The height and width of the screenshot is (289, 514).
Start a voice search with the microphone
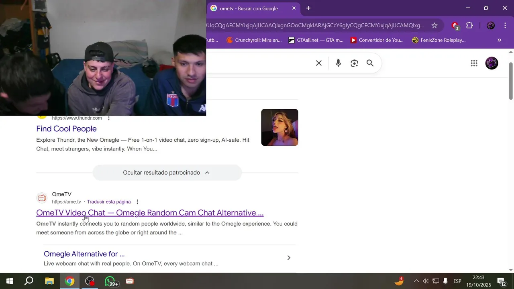click(x=338, y=63)
